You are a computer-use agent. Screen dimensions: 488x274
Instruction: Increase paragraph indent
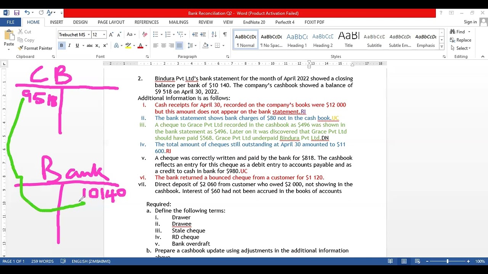(203, 35)
